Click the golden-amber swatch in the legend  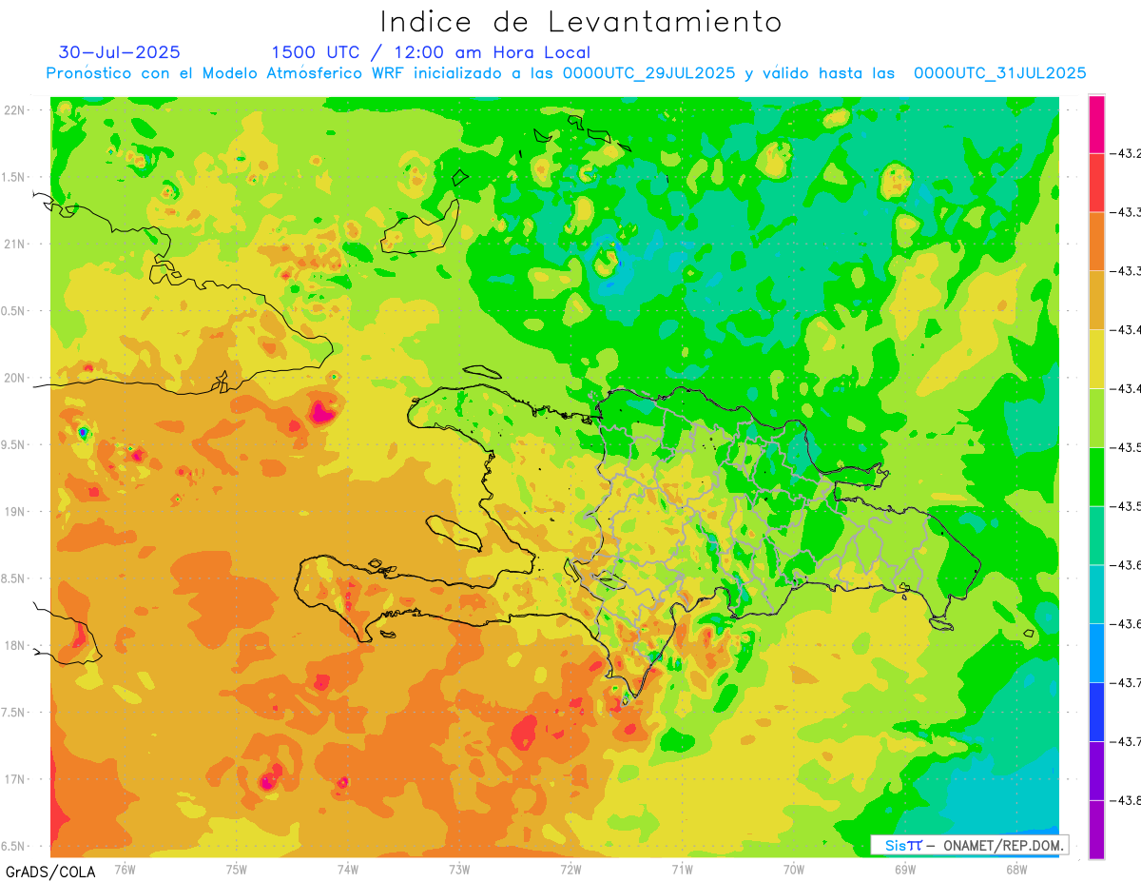1096,301
